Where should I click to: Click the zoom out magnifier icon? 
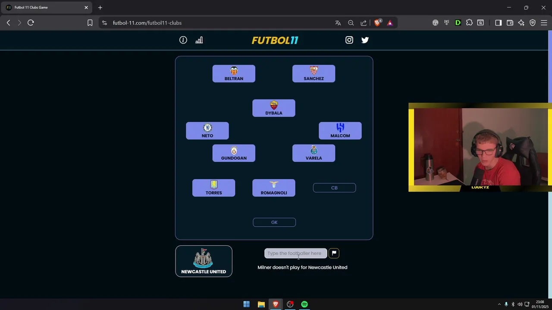351,23
